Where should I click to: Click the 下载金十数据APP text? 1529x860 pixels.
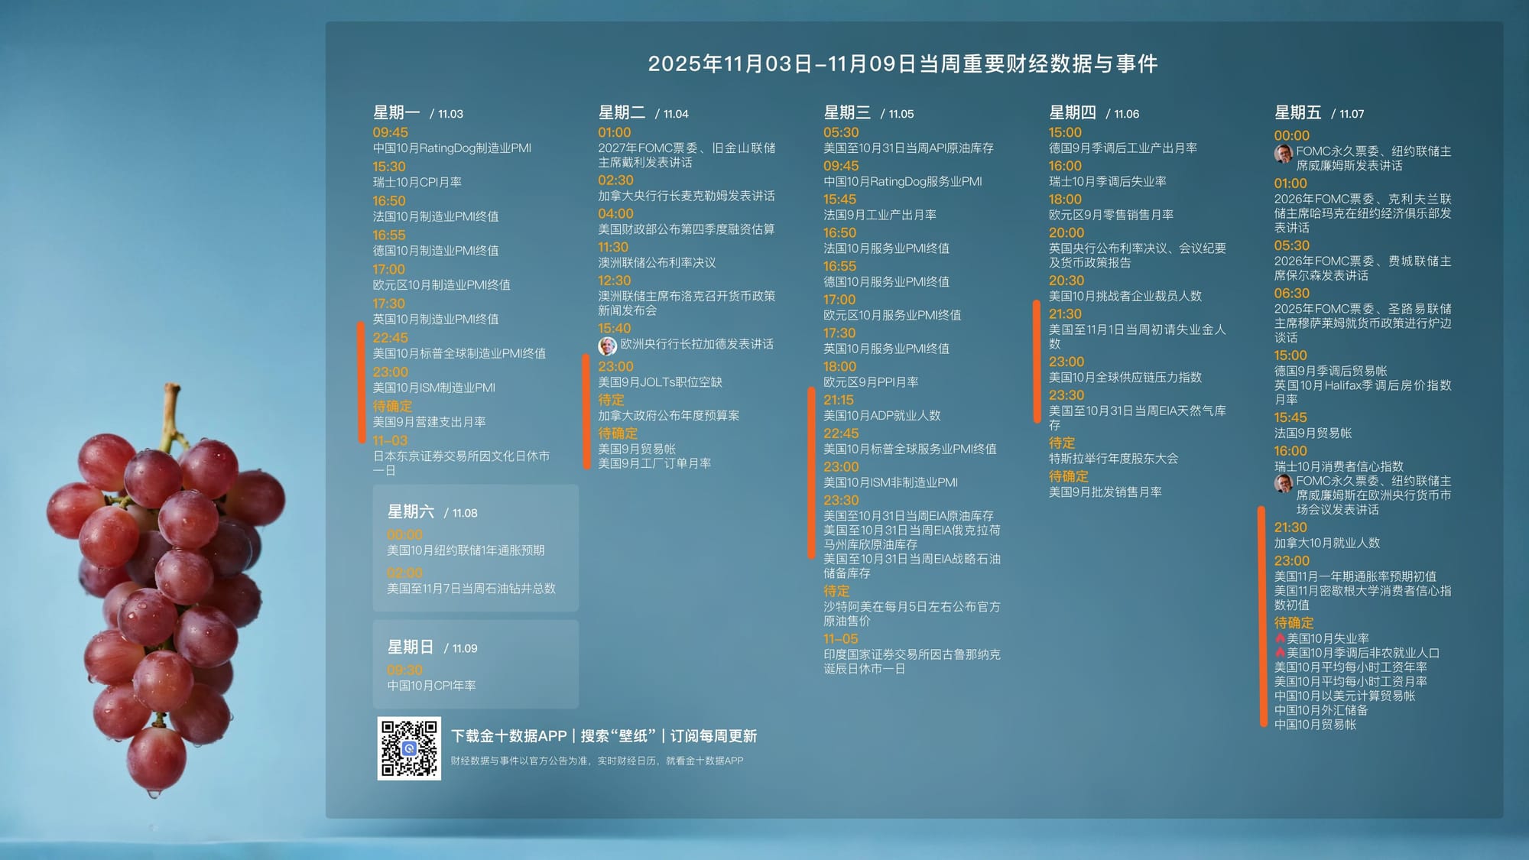click(508, 736)
